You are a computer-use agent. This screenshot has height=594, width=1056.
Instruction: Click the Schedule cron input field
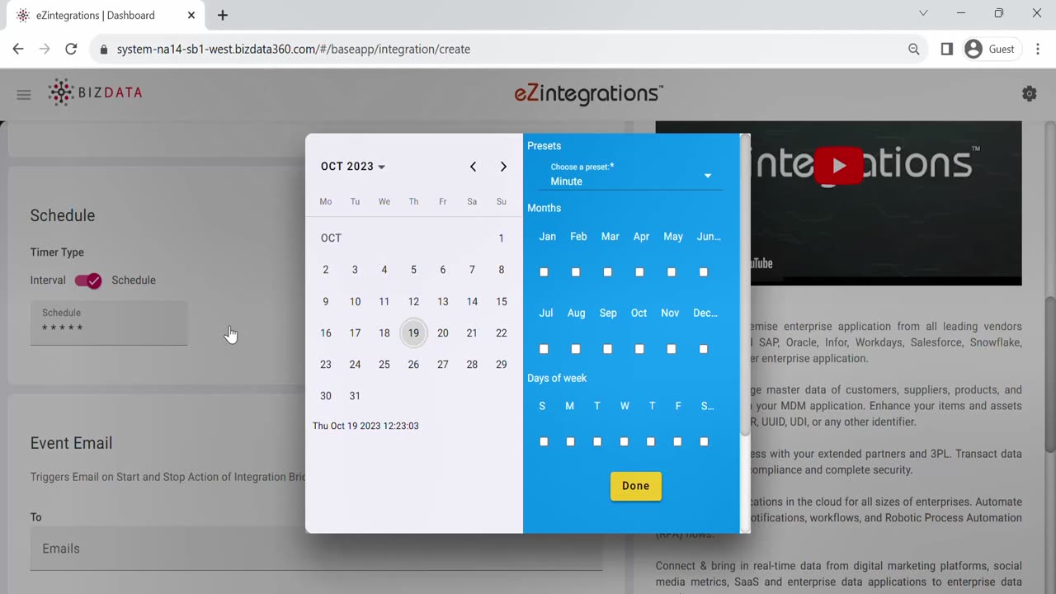109,323
